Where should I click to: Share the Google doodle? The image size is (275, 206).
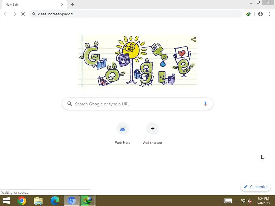193,40
